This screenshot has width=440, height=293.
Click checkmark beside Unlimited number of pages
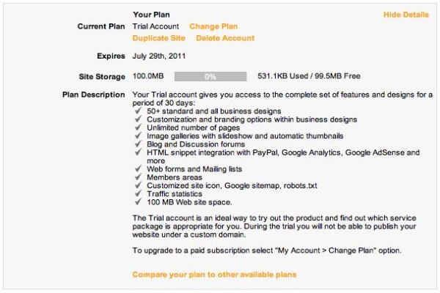(138, 127)
